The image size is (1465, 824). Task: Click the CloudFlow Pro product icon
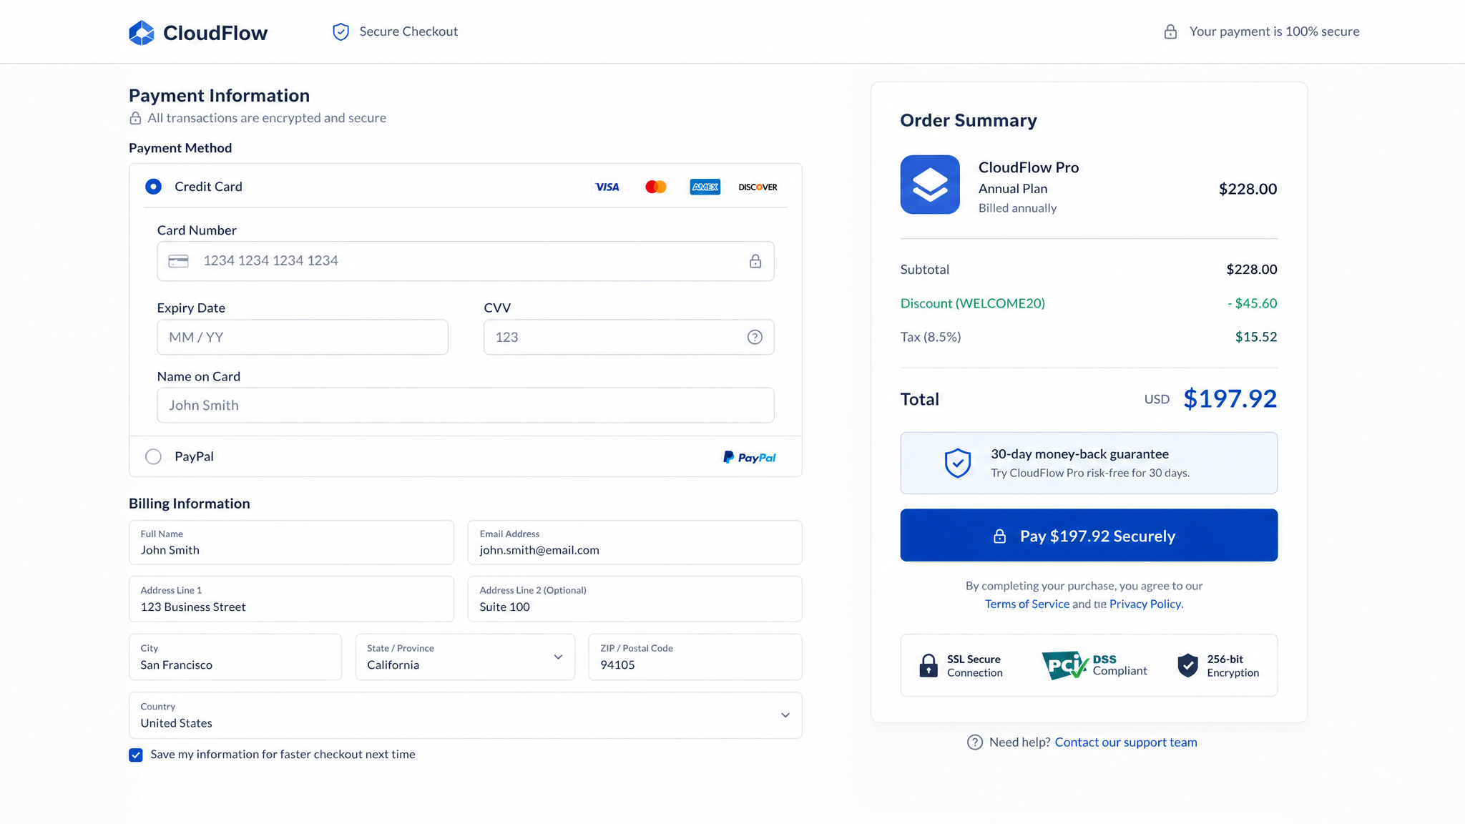point(930,185)
